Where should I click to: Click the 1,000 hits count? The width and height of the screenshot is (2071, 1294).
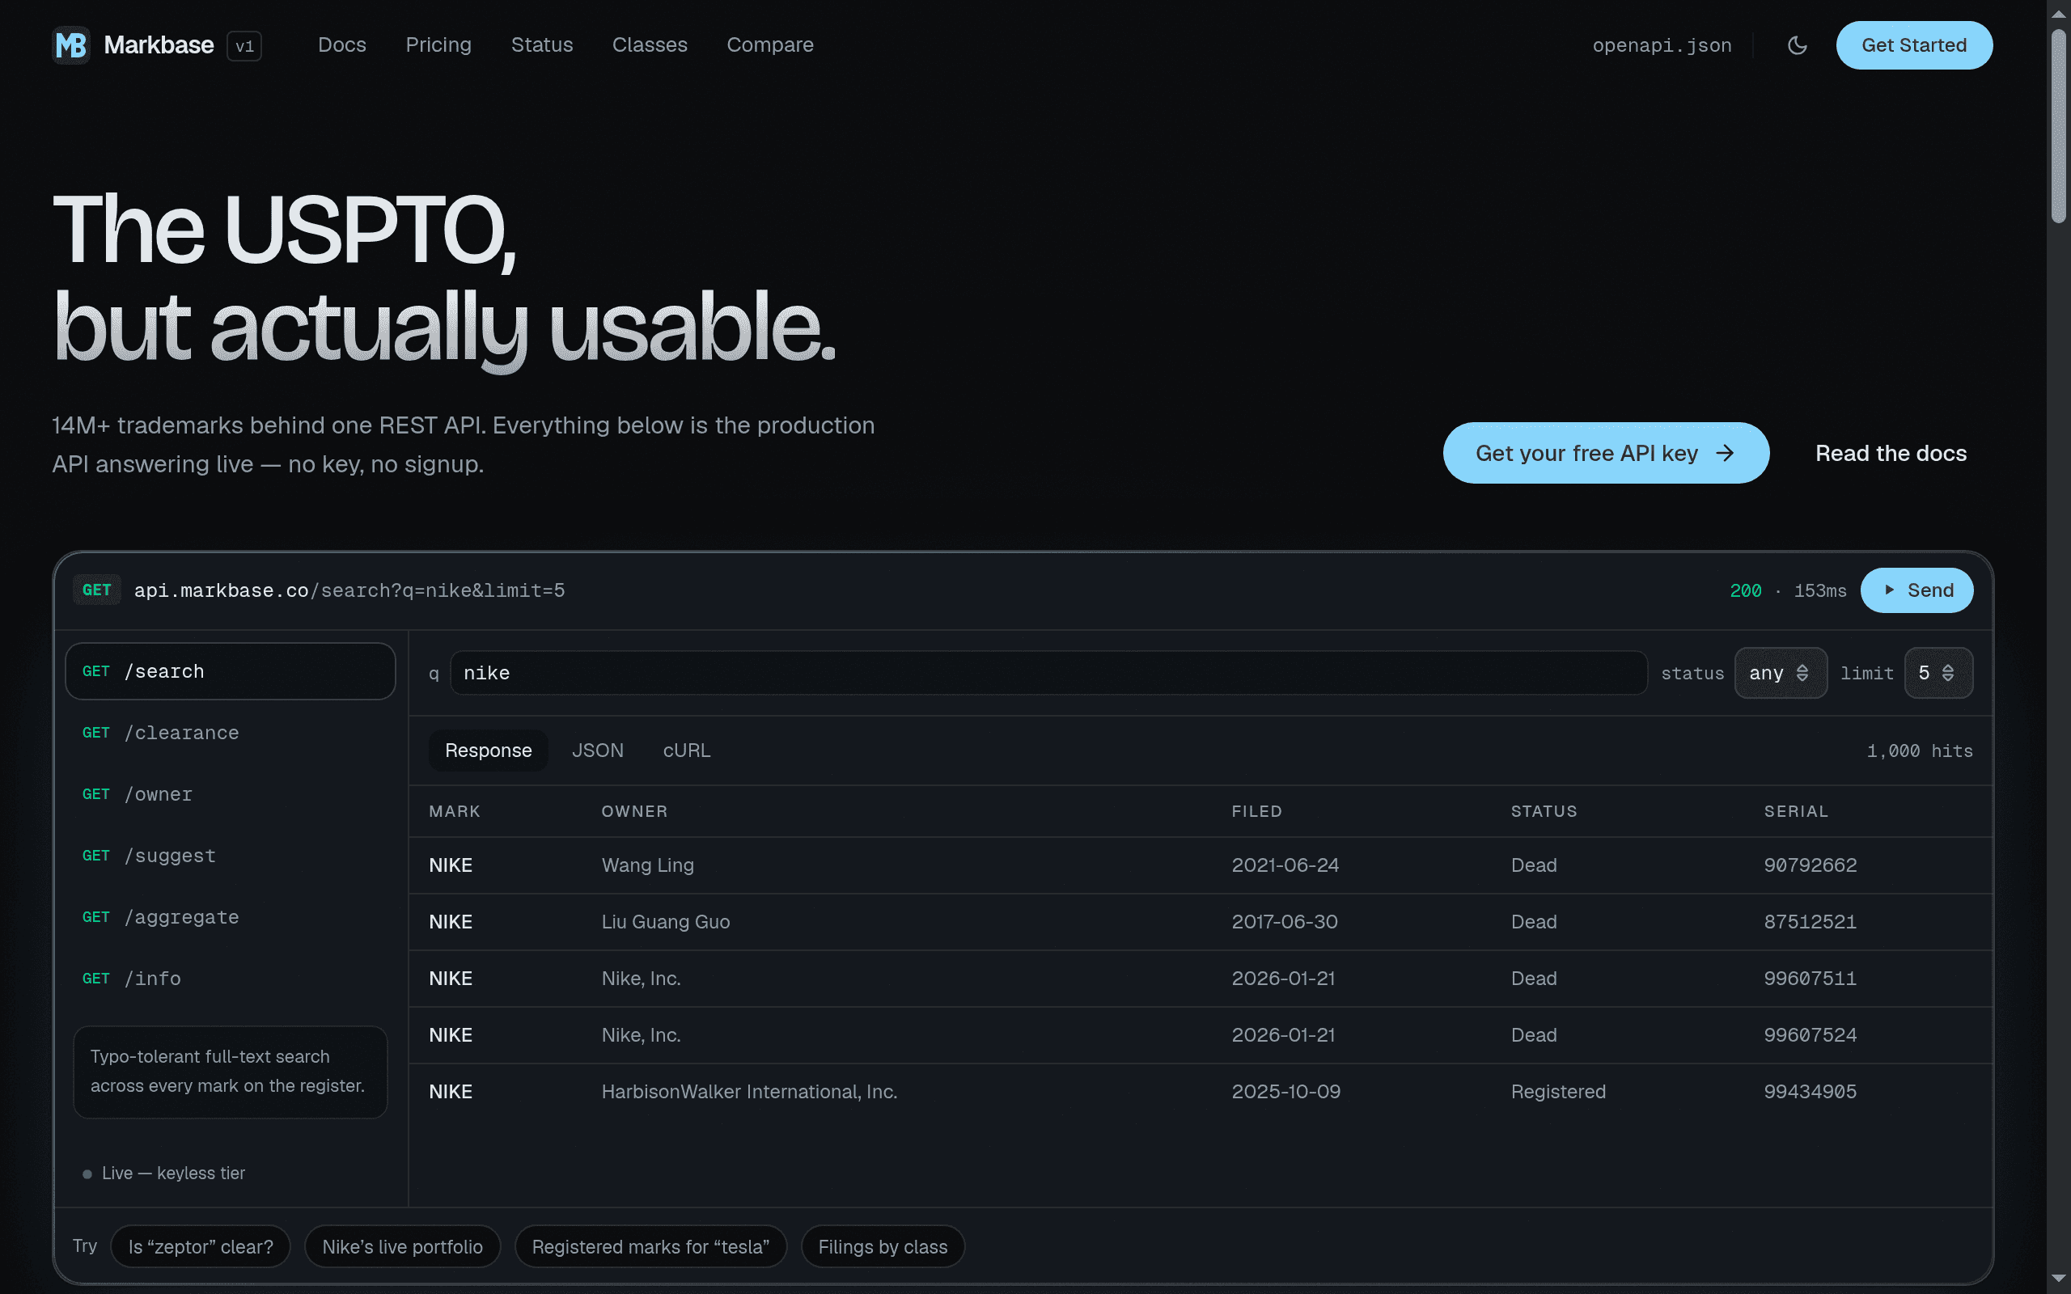pyautogui.click(x=1920, y=751)
